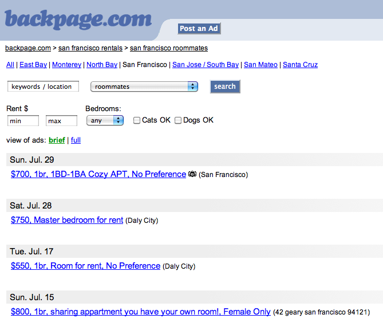Select the San Jose / South Bay region
This screenshot has width=383, height=334.
(205, 65)
